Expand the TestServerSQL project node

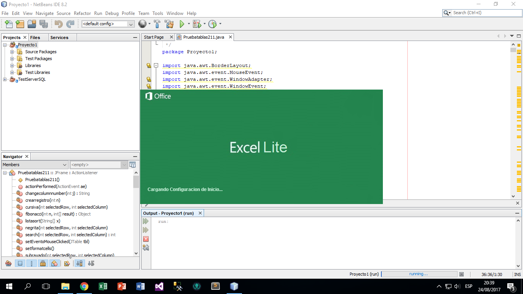tap(5, 79)
